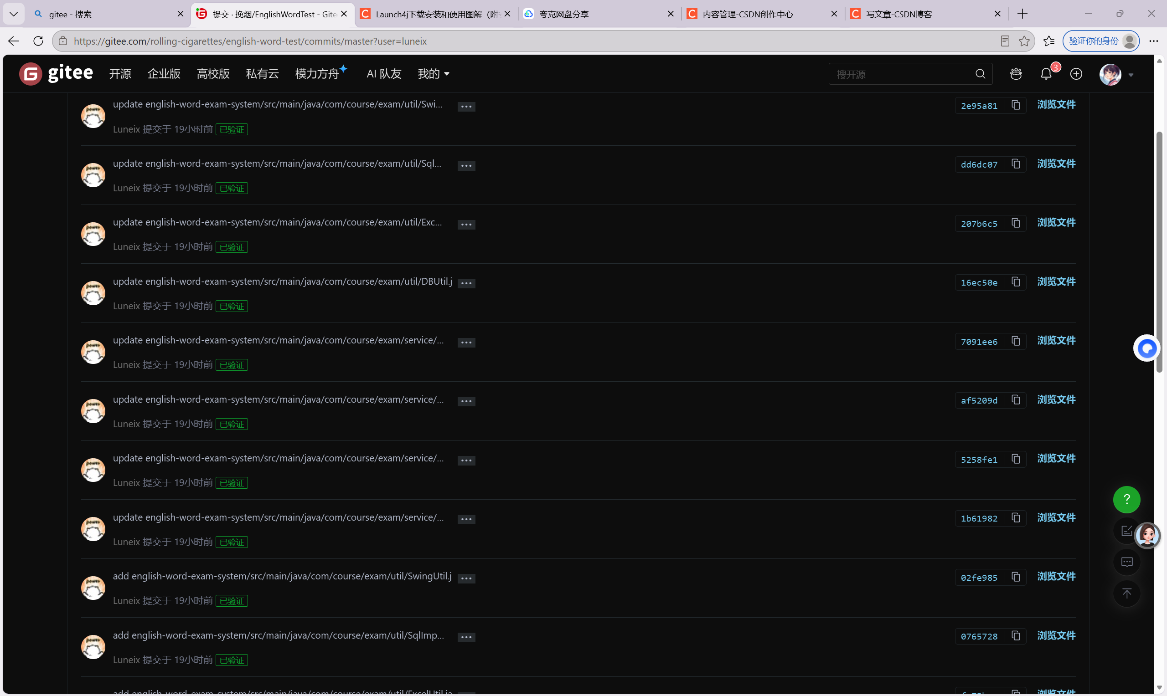Viewport: 1167px width, 696px height.
Task: Open the browser reader view icon
Action: (1005, 41)
